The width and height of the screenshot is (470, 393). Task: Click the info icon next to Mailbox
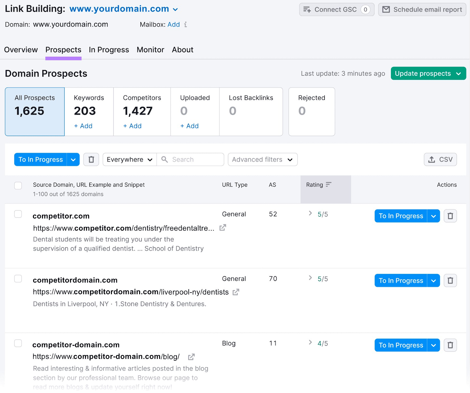185,24
